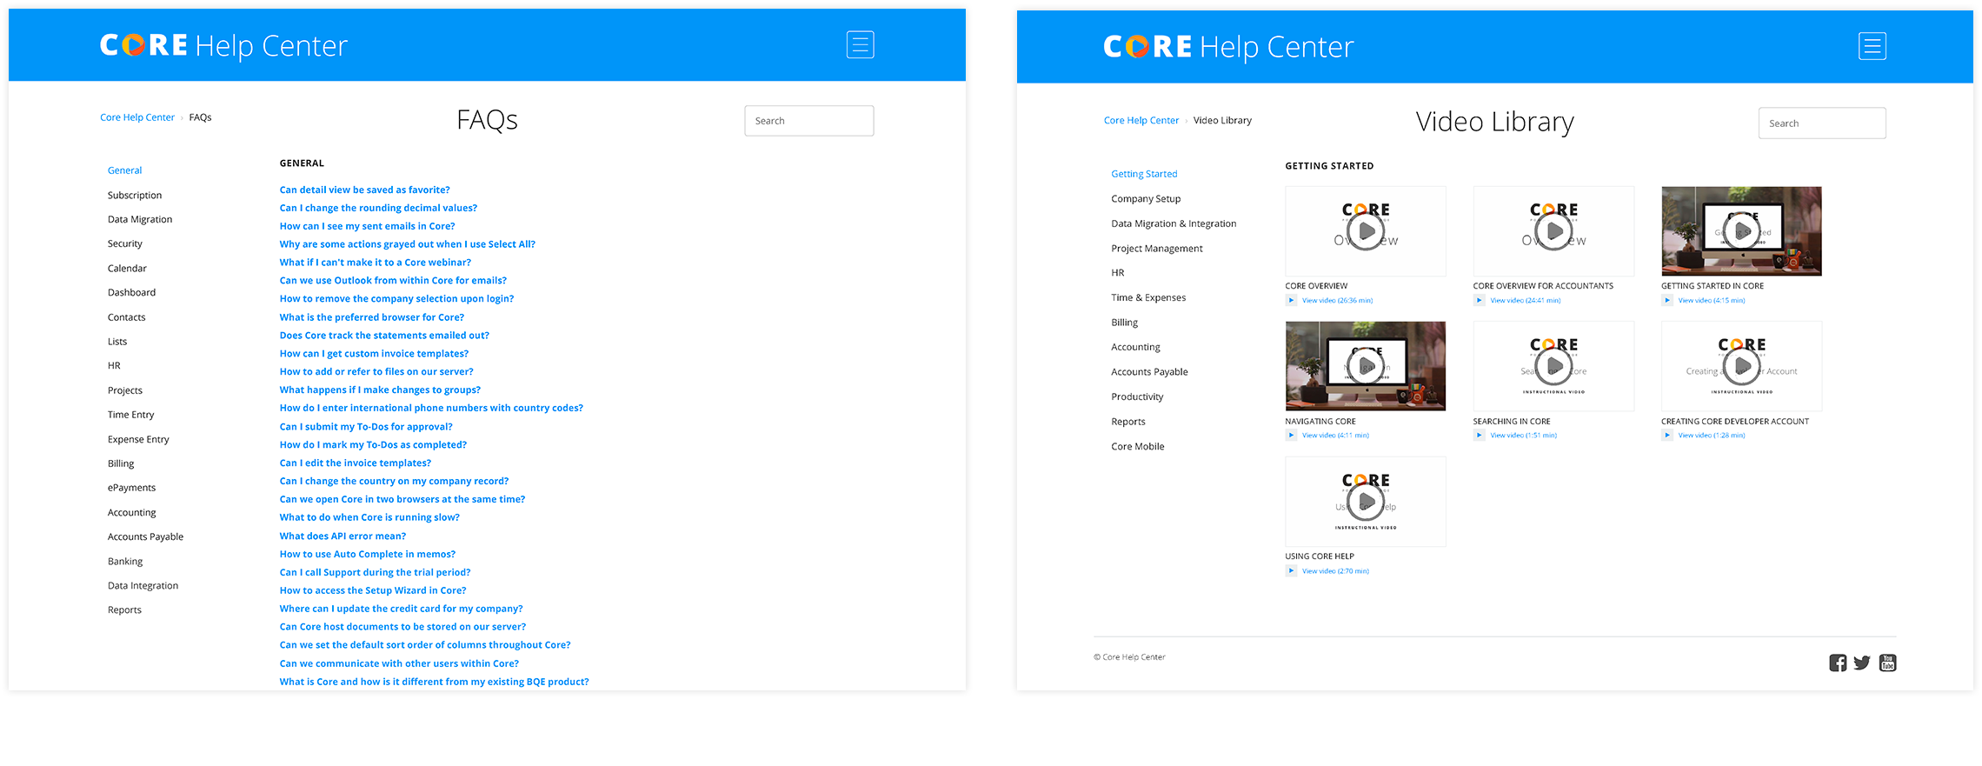Follow Core Help Center breadcrumb on FAQs page
The width and height of the screenshot is (1982, 766).
(x=137, y=117)
